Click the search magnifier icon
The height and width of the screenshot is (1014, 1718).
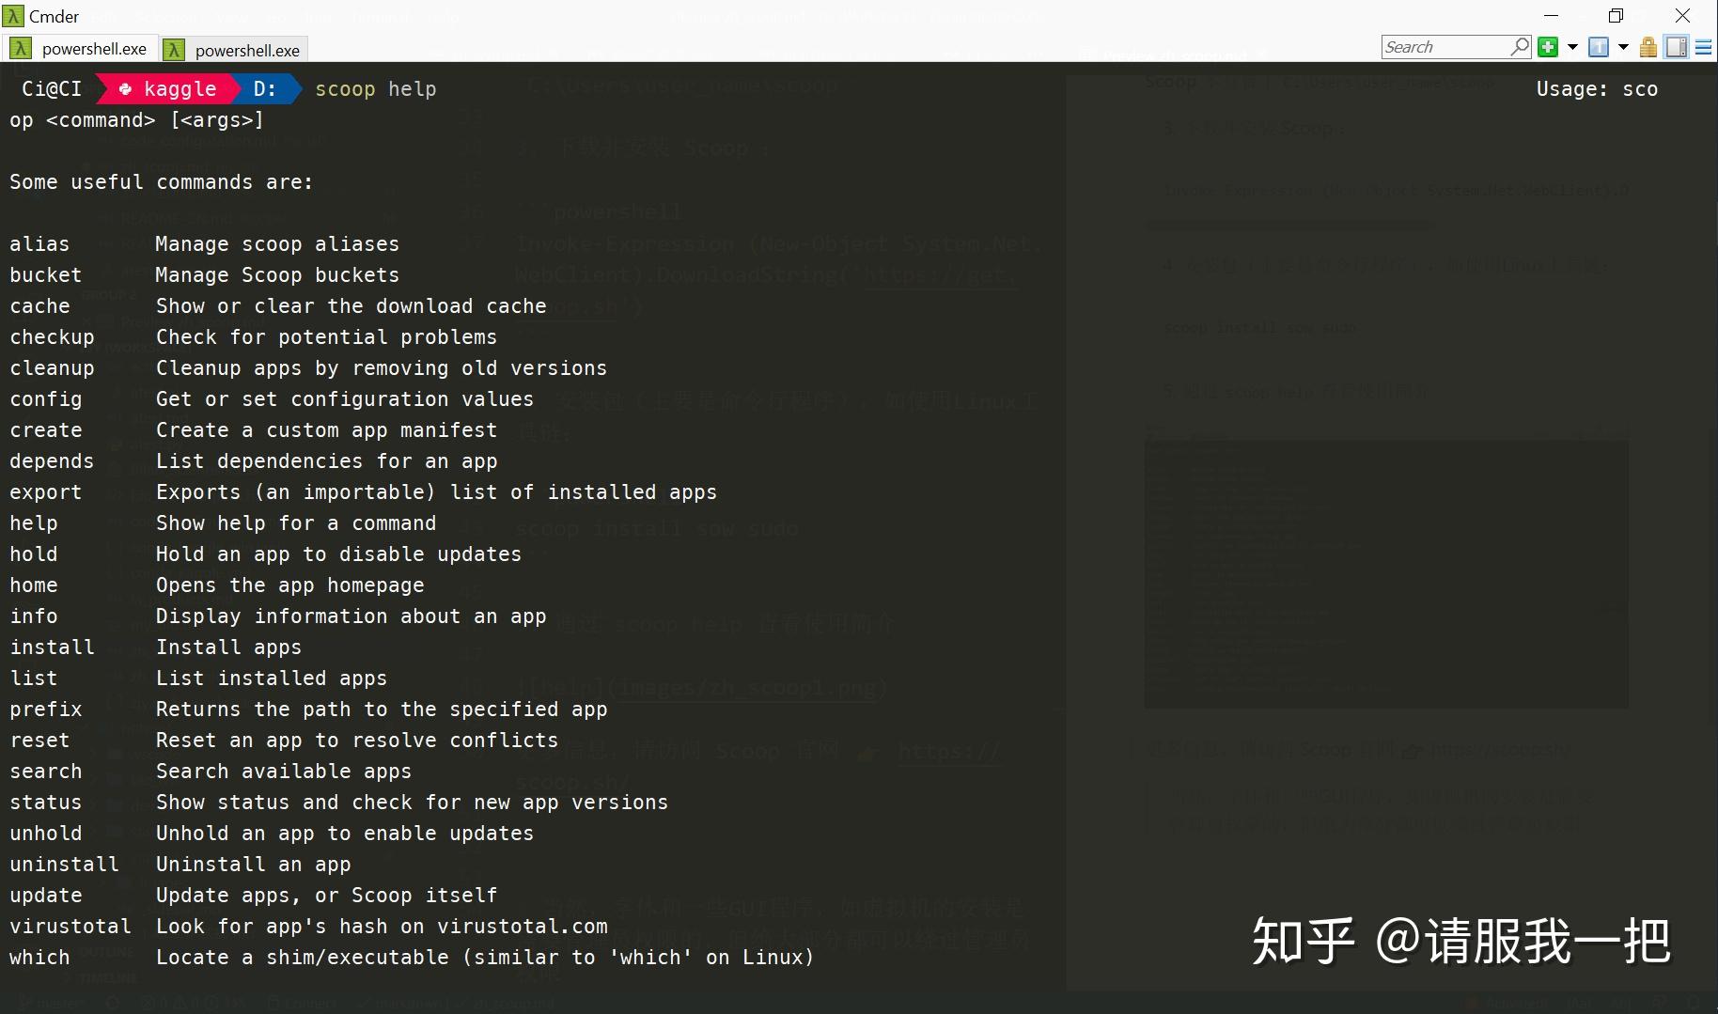[1520, 46]
